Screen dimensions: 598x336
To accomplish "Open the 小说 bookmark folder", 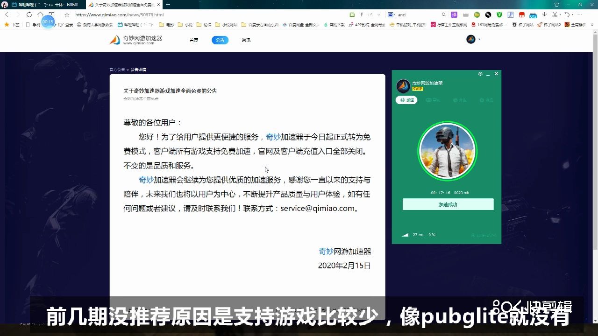I will point(185,25).
